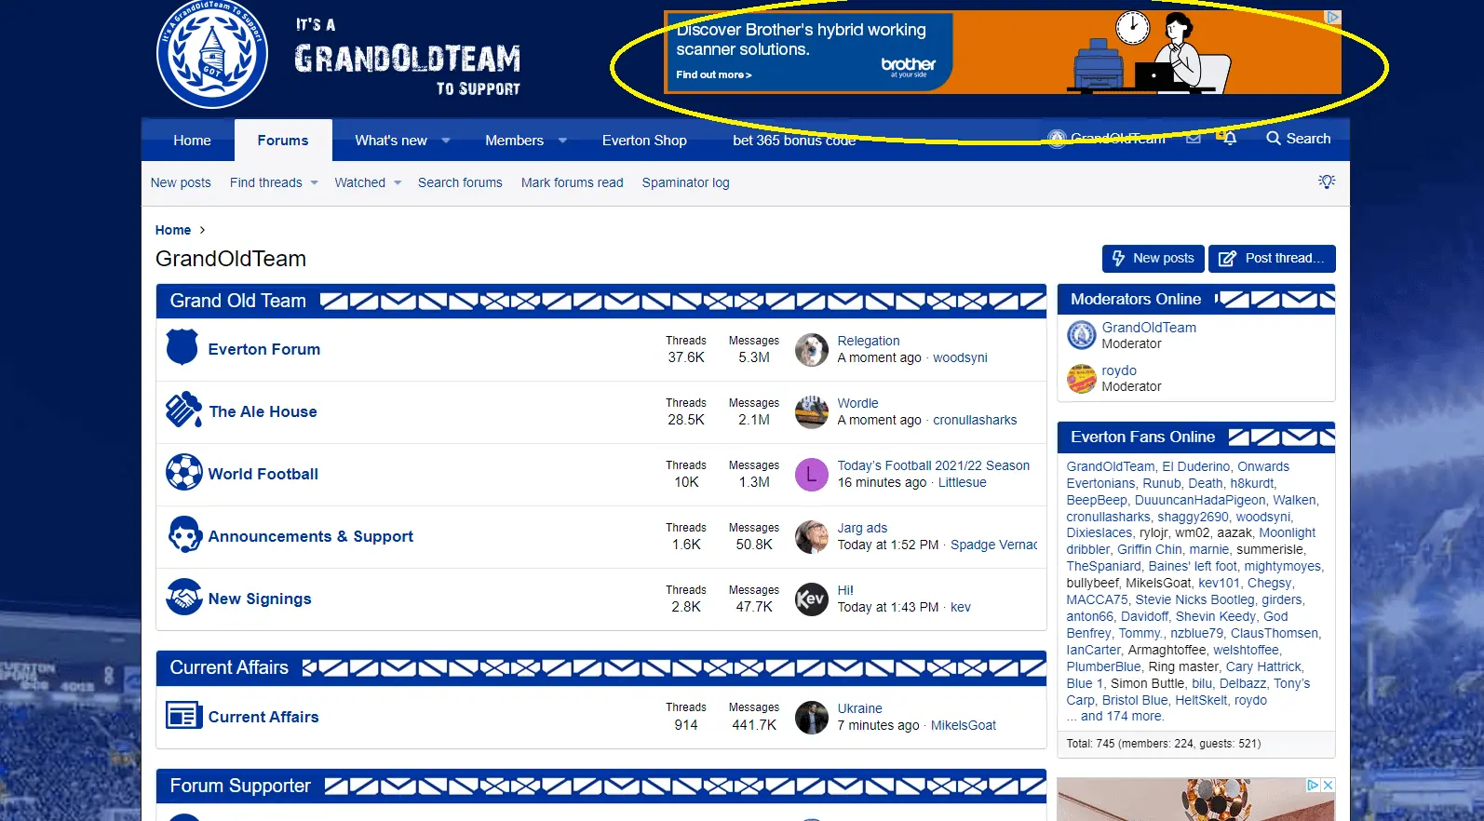This screenshot has width=1484, height=821.
Task: Open the alerts bell icon
Action: coord(1229,139)
